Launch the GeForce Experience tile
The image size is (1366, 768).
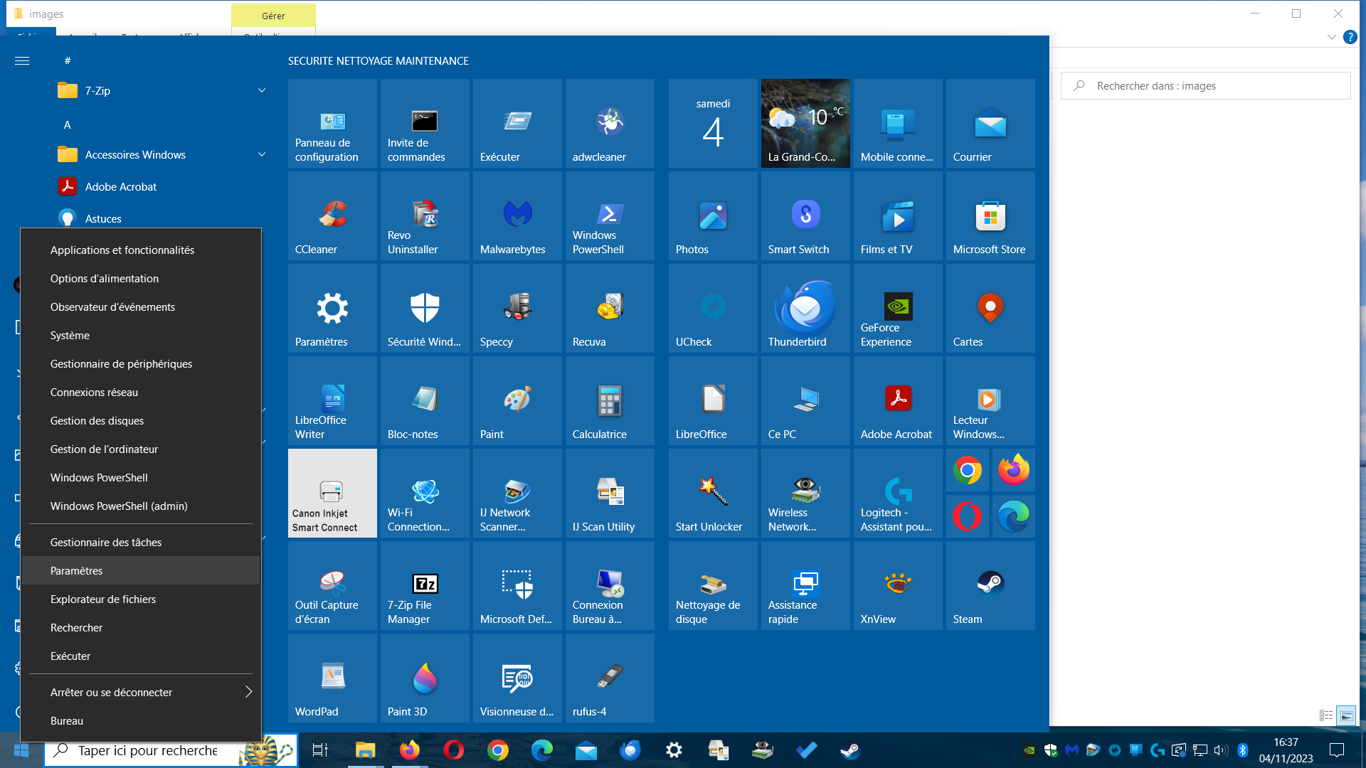898,309
